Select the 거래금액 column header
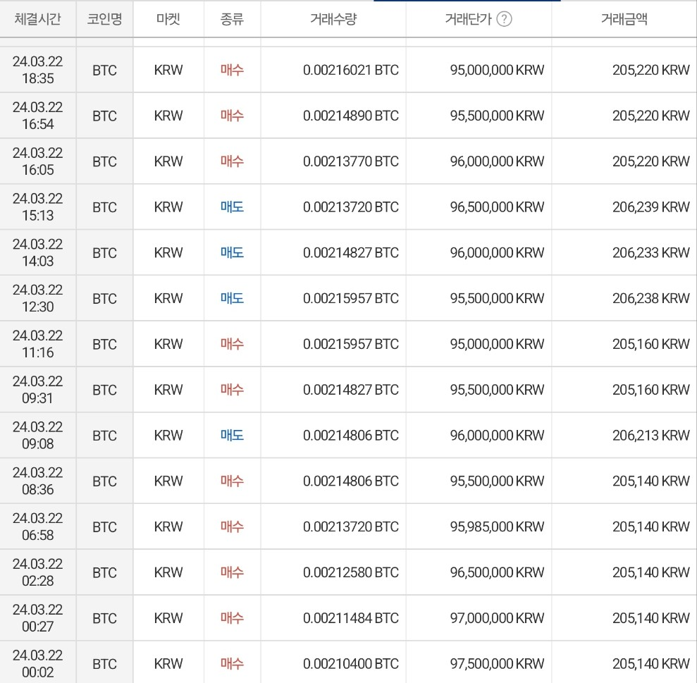The width and height of the screenshot is (697, 683). (624, 19)
